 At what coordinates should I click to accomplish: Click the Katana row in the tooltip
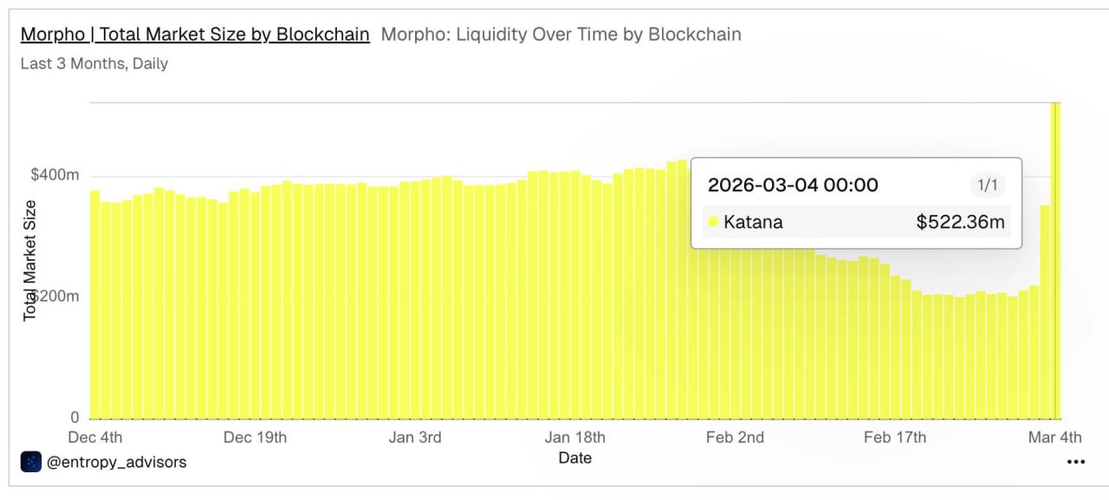pyautogui.click(x=856, y=222)
